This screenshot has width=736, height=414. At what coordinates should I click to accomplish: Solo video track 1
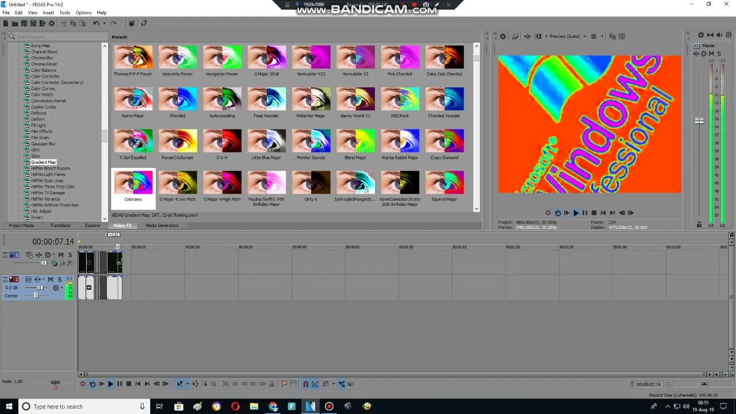click(70, 255)
